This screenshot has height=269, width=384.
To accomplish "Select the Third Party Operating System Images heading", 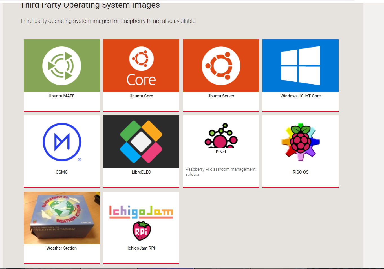I will click(x=90, y=5).
